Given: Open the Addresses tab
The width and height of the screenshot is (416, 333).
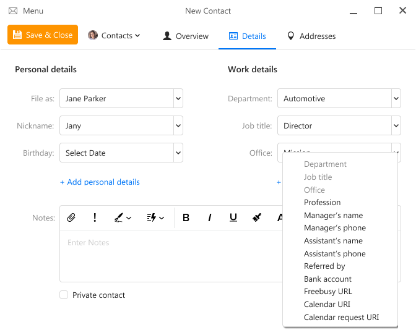Looking at the screenshot, I should [x=311, y=36].
